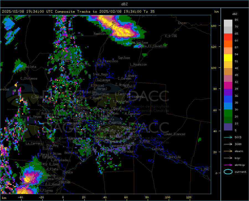
Task: Click the 65 dBZ gray color swatch
Action: click(228, 30)
